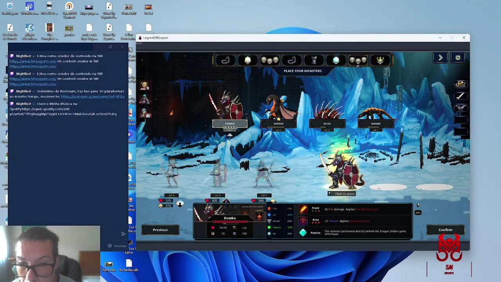This screenshot has width=501, height=282.
Task: Click the Passive diamond ability icon
Action: point(303,233)
